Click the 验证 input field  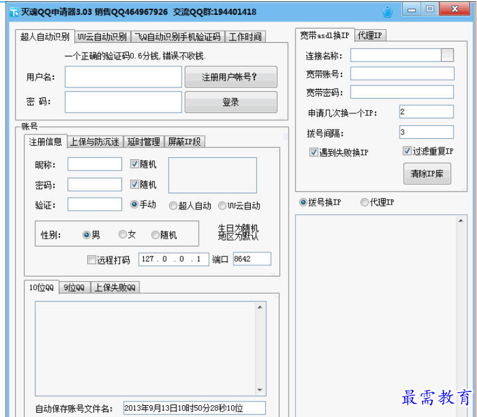[95, 204]
